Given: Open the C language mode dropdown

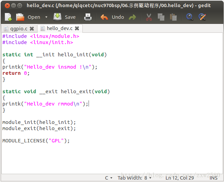Looking at the screenshot, I should (108, 178).
